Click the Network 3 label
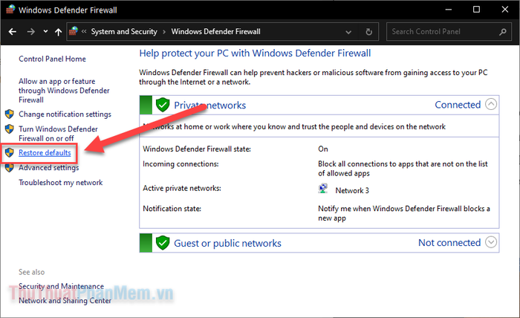This screenshot has height=318, width=520. [x=352, y=190]
